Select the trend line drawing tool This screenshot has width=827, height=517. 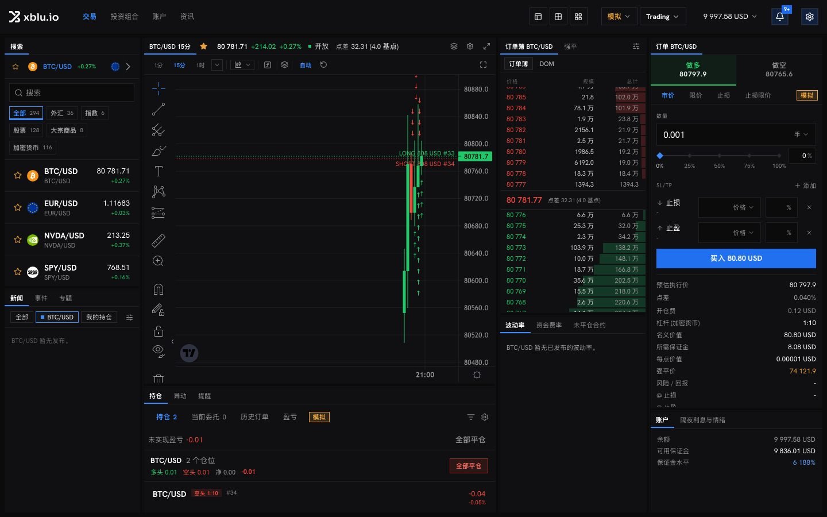click(x=159, y=109)
